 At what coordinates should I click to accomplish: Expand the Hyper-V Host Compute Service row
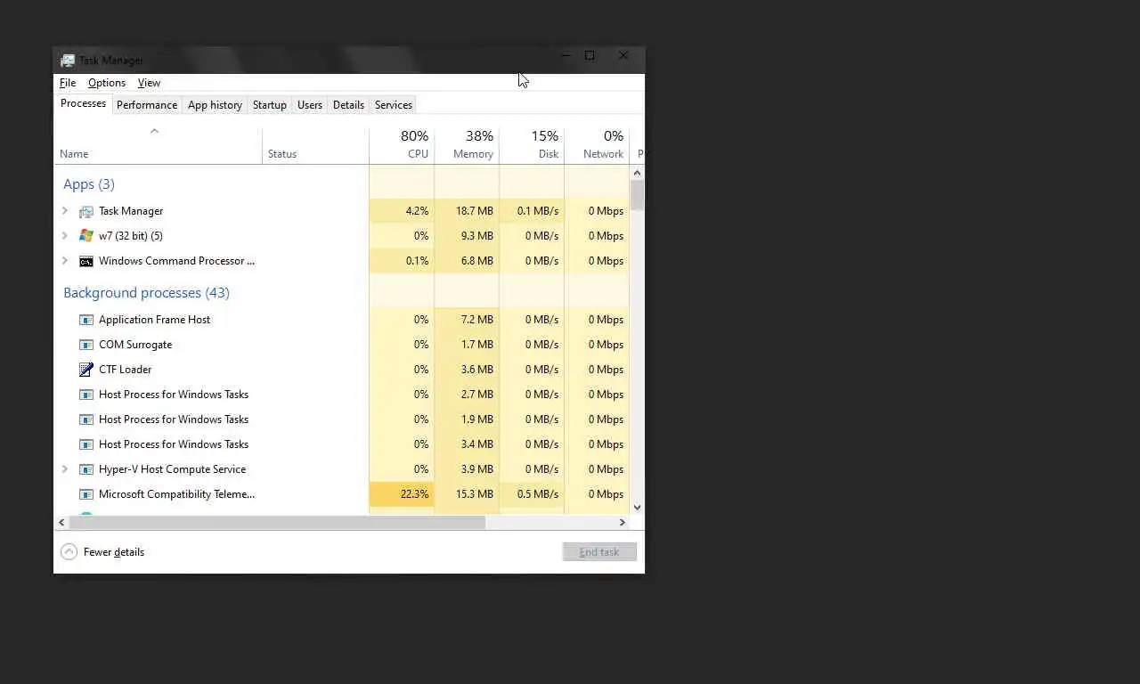[x=65, y=469]
